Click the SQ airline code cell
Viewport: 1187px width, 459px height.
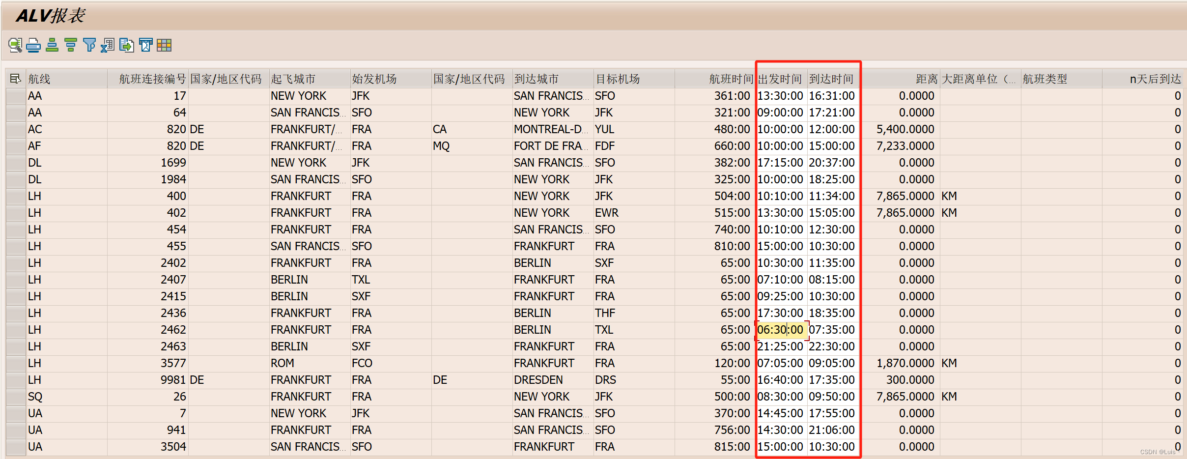(x=66, y=397)
